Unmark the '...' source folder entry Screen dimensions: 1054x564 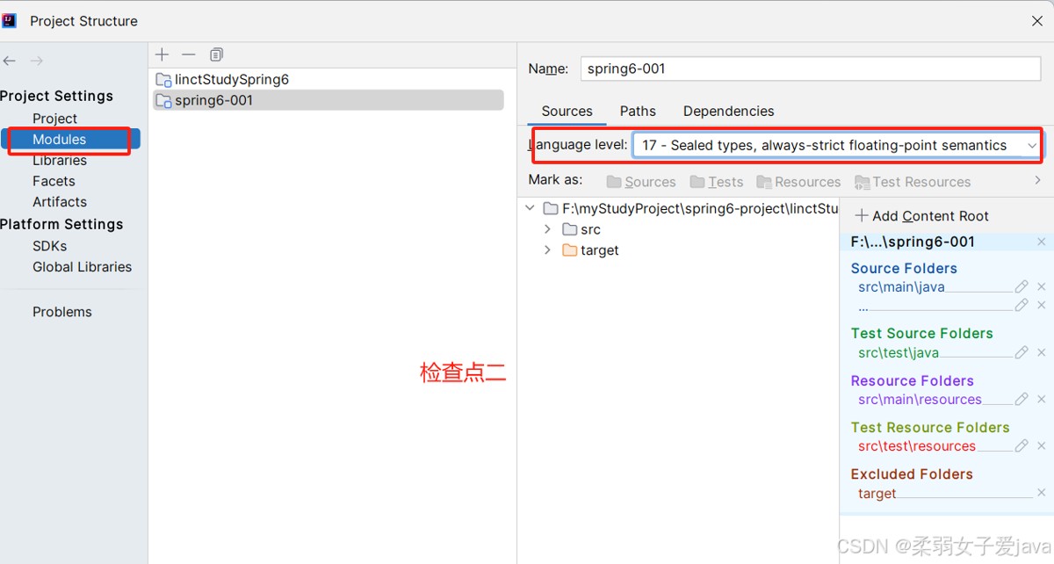click(x=1042, y=305)
